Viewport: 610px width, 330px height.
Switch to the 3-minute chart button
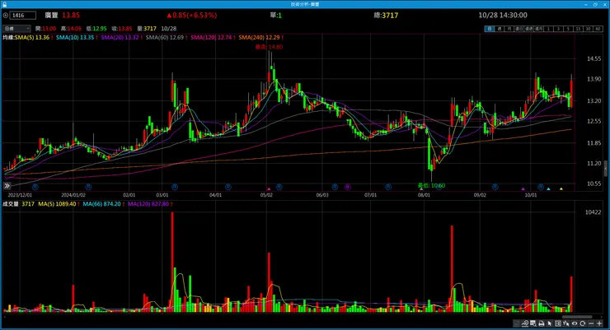point(558,29)
